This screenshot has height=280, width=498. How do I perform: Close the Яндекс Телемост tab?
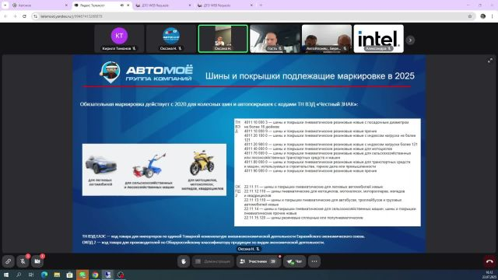point(128,5)
